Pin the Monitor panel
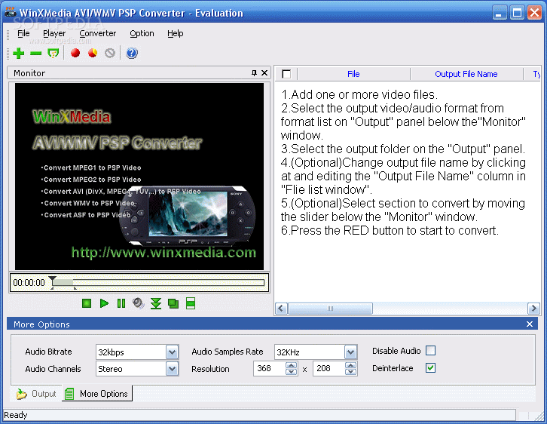 (255, 72)
